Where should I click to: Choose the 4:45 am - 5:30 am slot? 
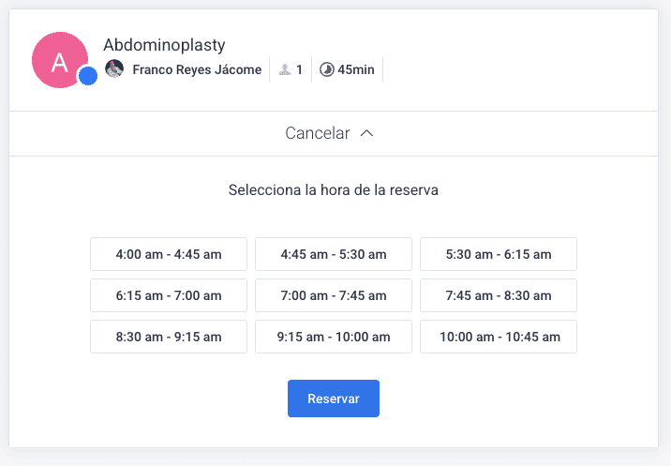click(334, 254)
